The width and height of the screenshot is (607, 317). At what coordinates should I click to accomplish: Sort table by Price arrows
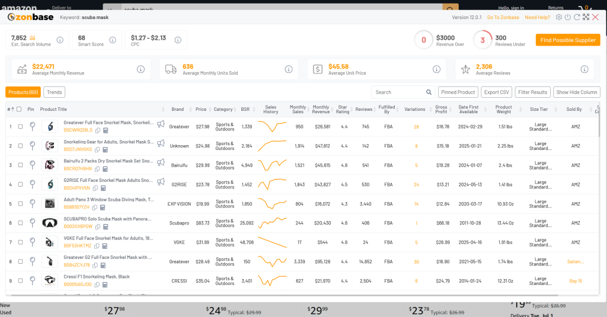(210, 110)
